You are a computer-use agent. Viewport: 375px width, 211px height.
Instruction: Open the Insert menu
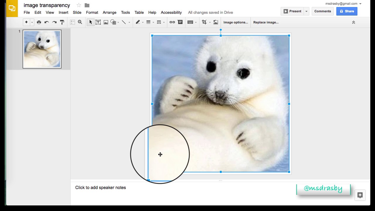[x=64, y=12]
